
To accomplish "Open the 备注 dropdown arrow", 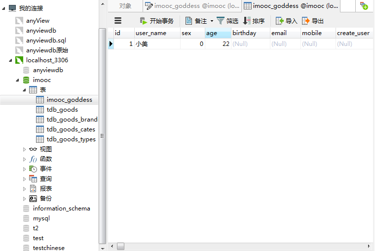I will 212,21.
